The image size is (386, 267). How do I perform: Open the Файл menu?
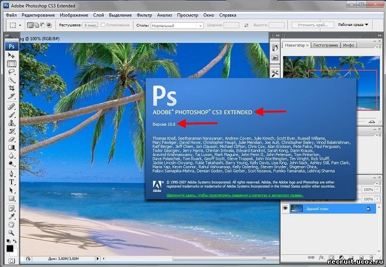[12, 15]
